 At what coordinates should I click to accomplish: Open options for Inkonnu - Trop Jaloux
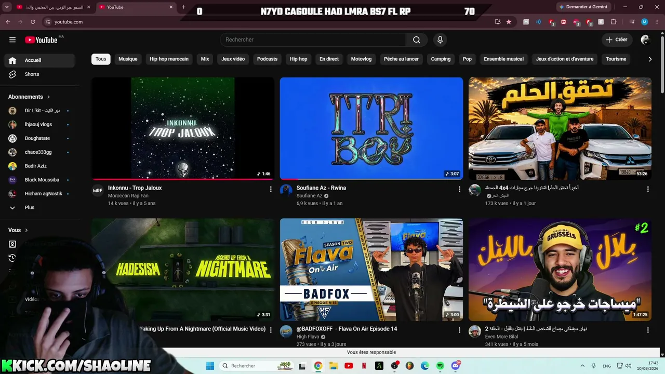(271, 190)
